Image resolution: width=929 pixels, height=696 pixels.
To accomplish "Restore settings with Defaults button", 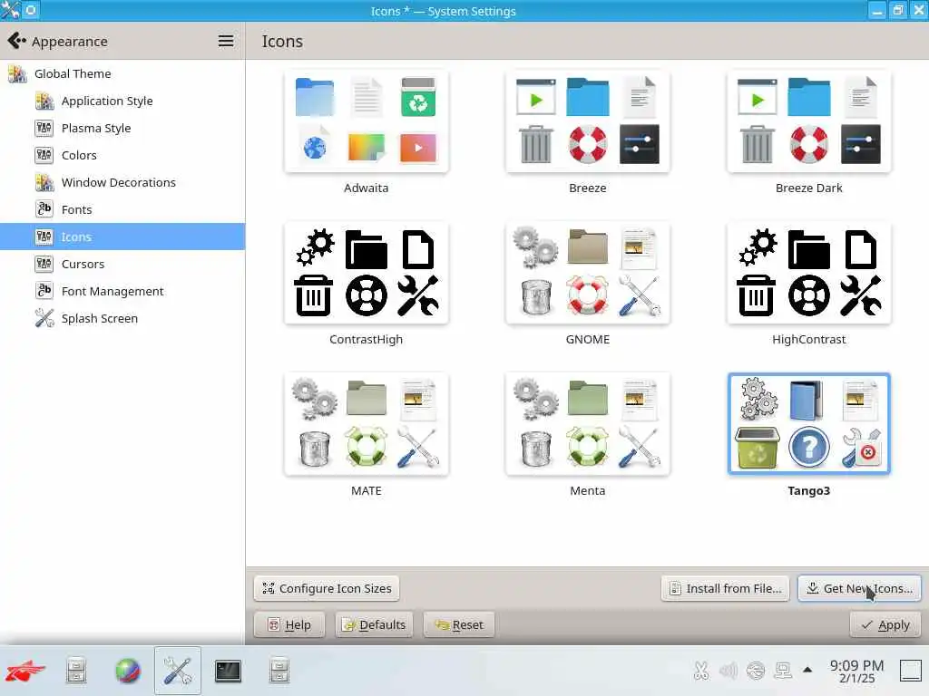I will 375,624.
